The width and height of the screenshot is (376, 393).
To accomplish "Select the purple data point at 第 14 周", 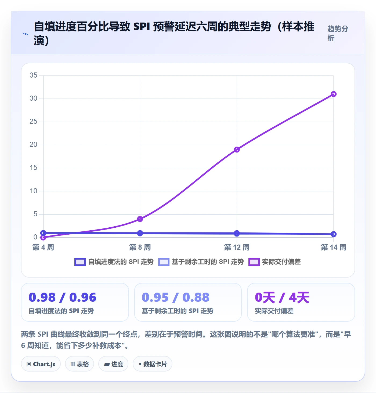I will pyautogui.click(x=334, y=94).
